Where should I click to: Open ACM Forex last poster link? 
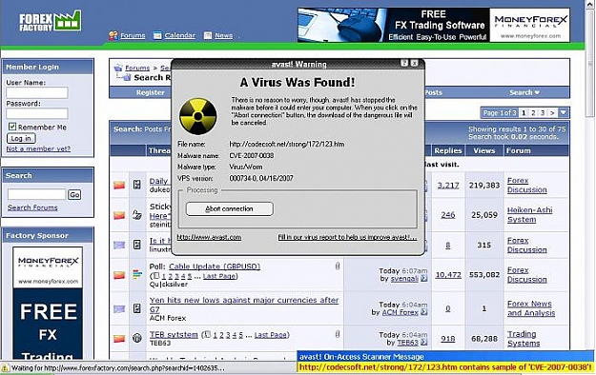[400, 312]
